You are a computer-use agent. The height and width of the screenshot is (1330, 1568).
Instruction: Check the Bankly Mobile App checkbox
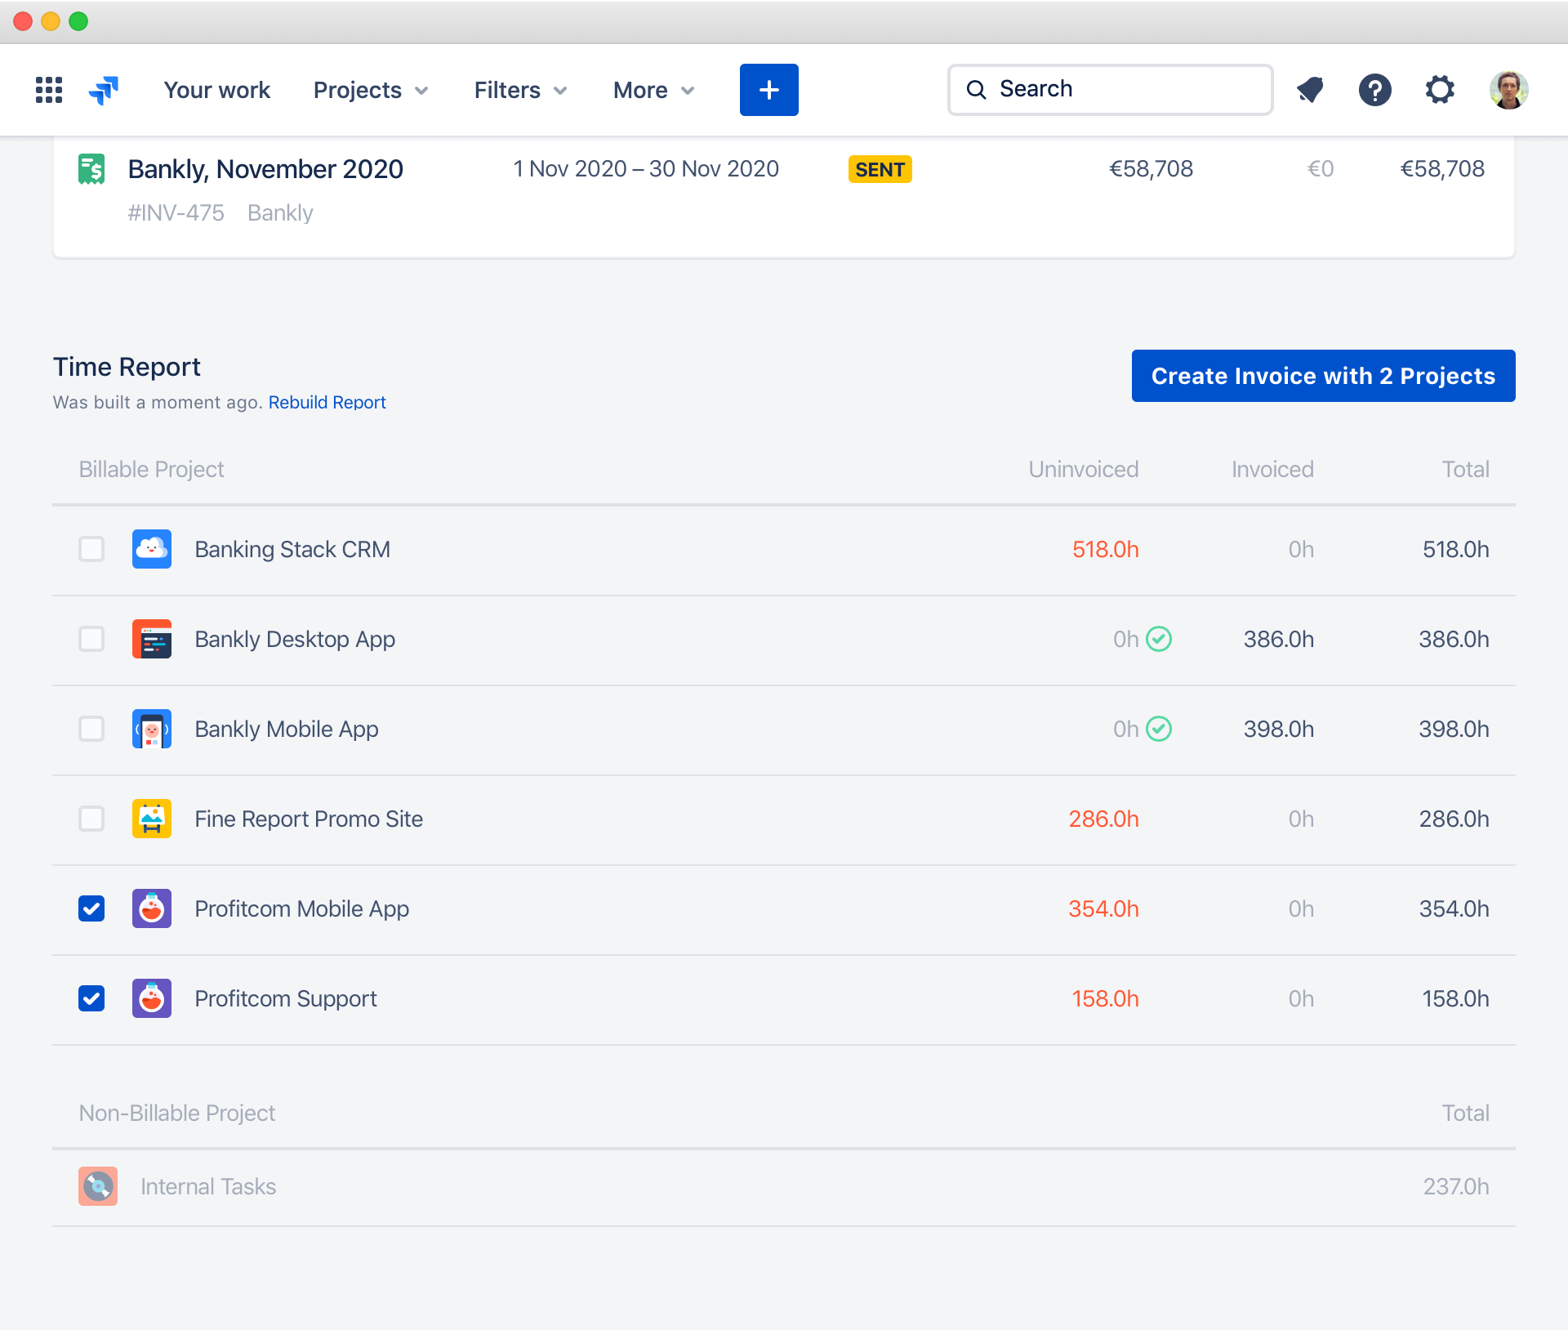[x=91, y=729]
